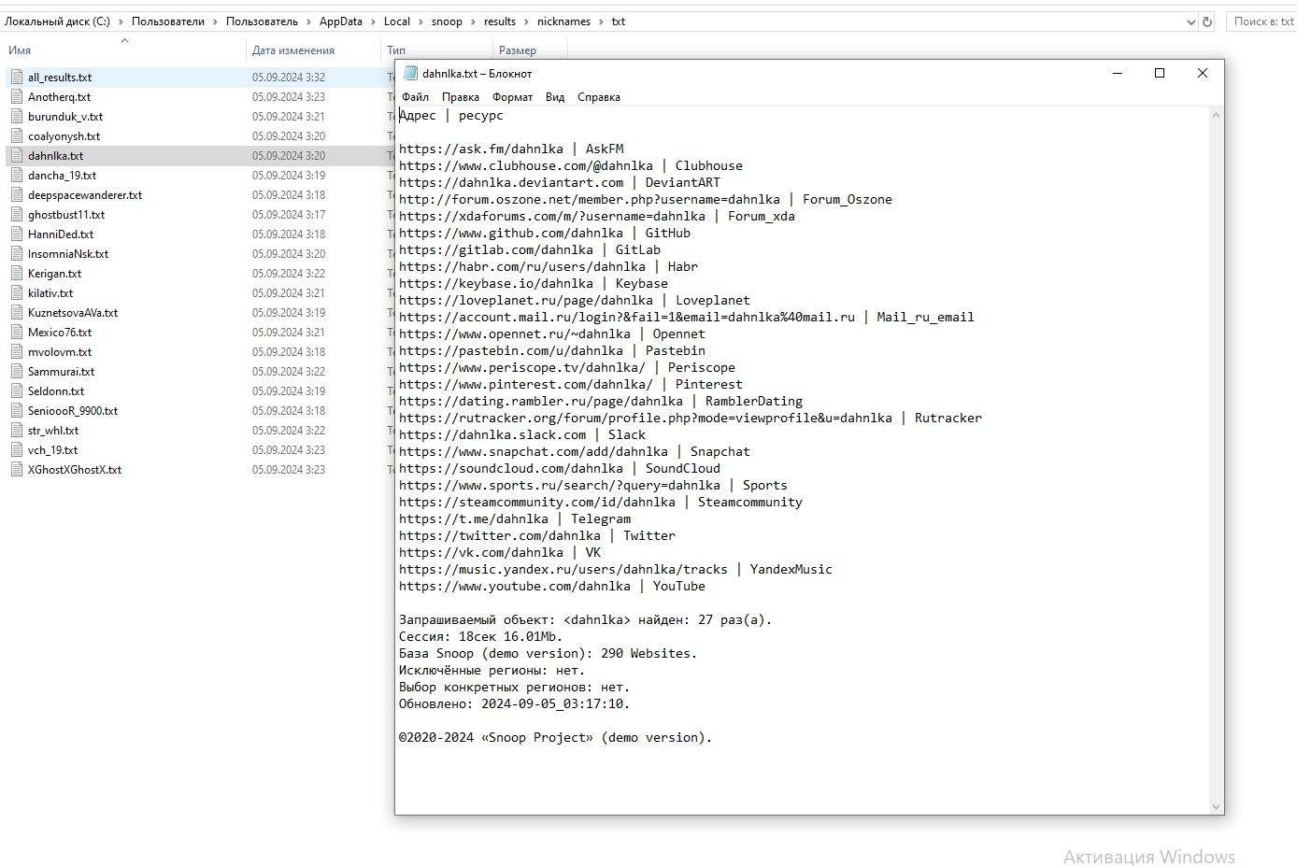
Task: Expand the chevron after results in the path
Action: point(526,21)
